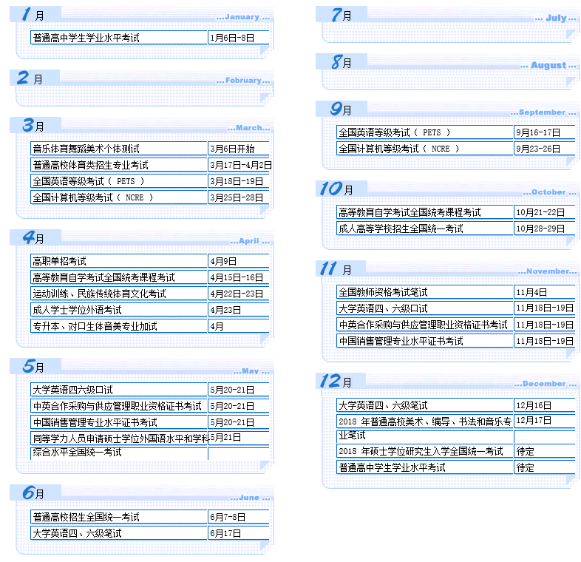
Task: Click the date 3月6日开始
Action: coord(239,149)
